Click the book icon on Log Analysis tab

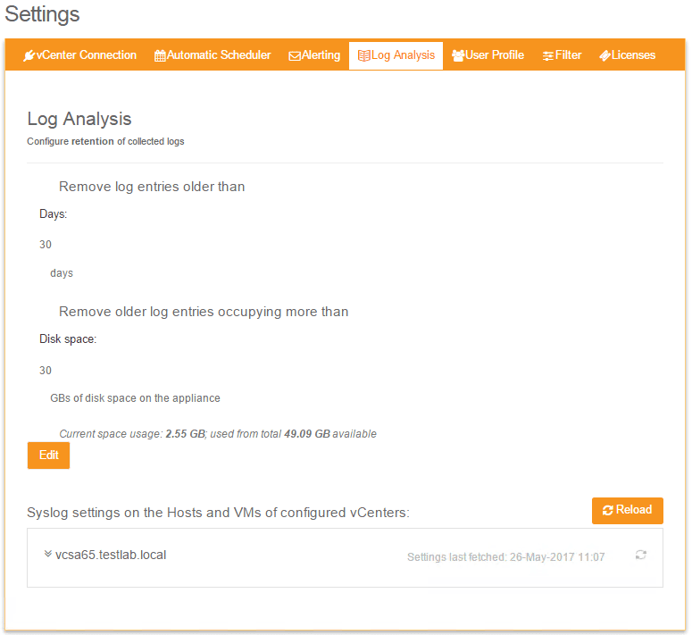click(363, 55)
